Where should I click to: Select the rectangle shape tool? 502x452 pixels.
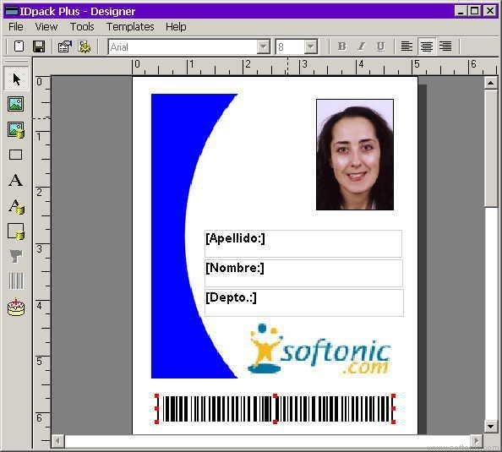[x=16, y=155]
